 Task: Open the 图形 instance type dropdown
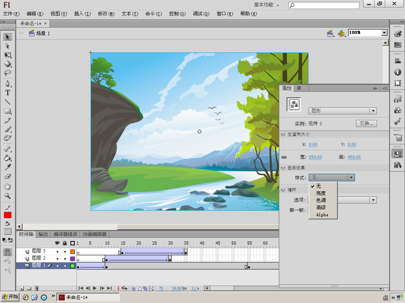click(x=343, y=111)
